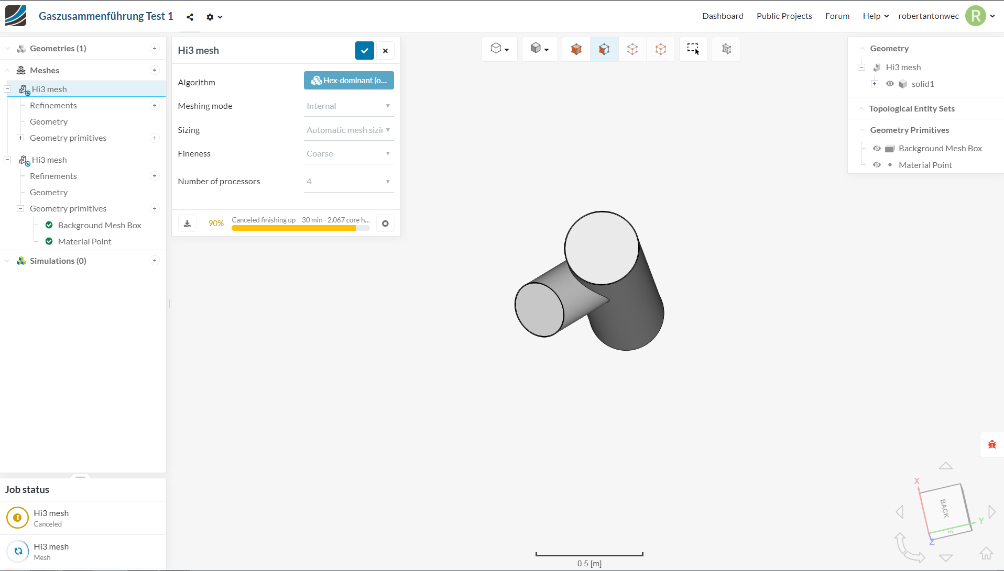1004x571 pixels.
Task: Open the project settings gear menu
Action: click(x=214, y=17)
